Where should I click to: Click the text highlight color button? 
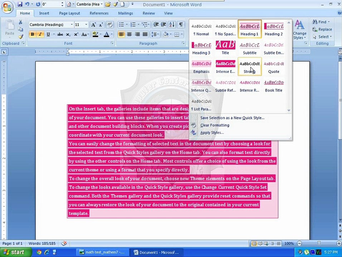click(95, 34)
